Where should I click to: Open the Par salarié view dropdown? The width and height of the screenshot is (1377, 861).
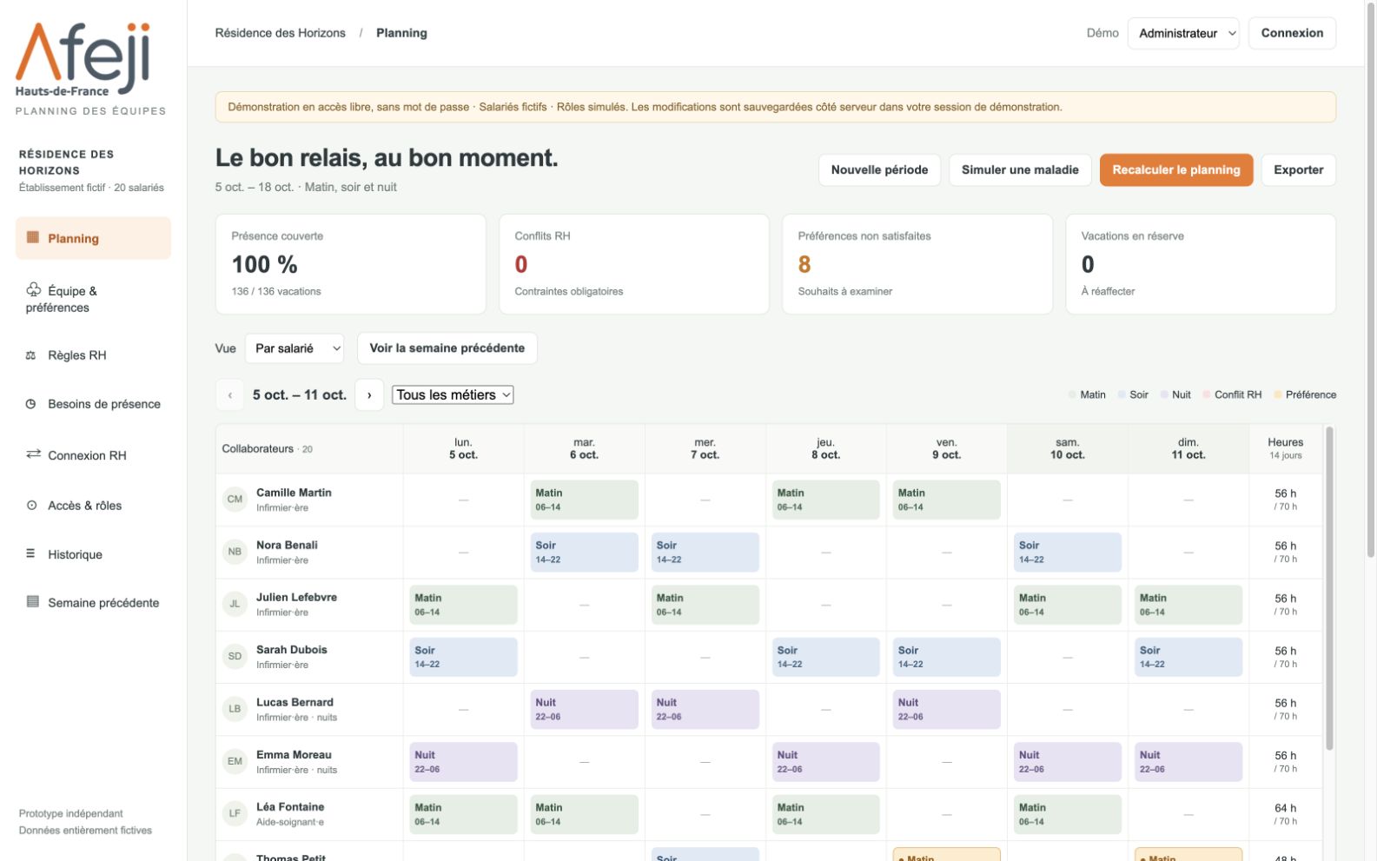coord(295,348)
